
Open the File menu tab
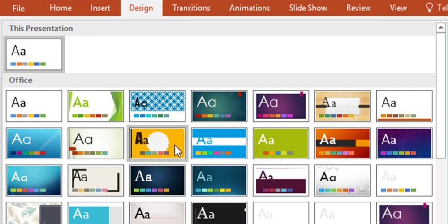(18, 8)
